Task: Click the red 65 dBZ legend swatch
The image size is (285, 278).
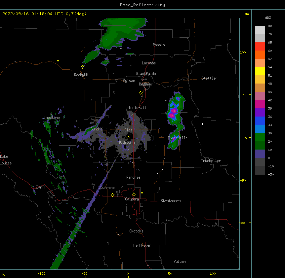Action: (260, 47)
